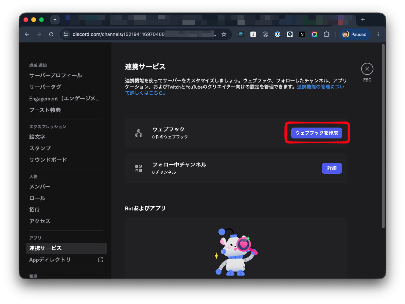This screenshot has height=304, width=405.
Task: Open アクセス settings
Action: coord(40,221)
